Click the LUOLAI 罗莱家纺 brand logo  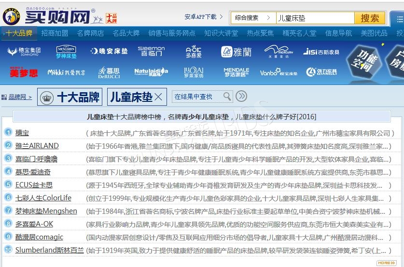[194, 72]
